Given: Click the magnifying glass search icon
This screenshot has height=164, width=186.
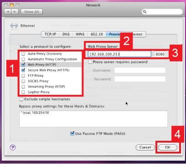Looking at the screenshot, I should point(145,12).
